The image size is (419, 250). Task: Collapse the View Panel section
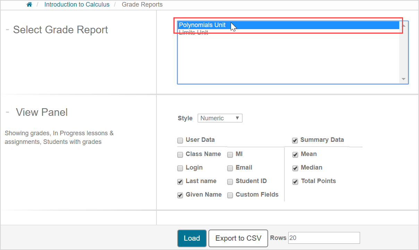[x=7, y=112]
